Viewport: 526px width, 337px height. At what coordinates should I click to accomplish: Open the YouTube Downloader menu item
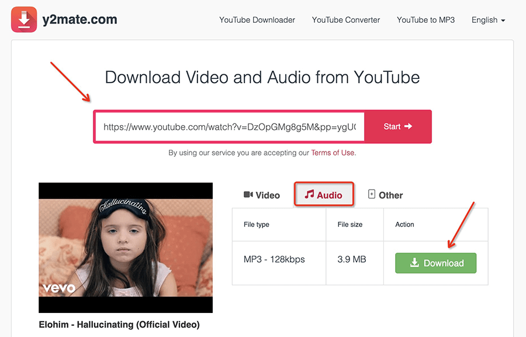(x=257, y=20)
